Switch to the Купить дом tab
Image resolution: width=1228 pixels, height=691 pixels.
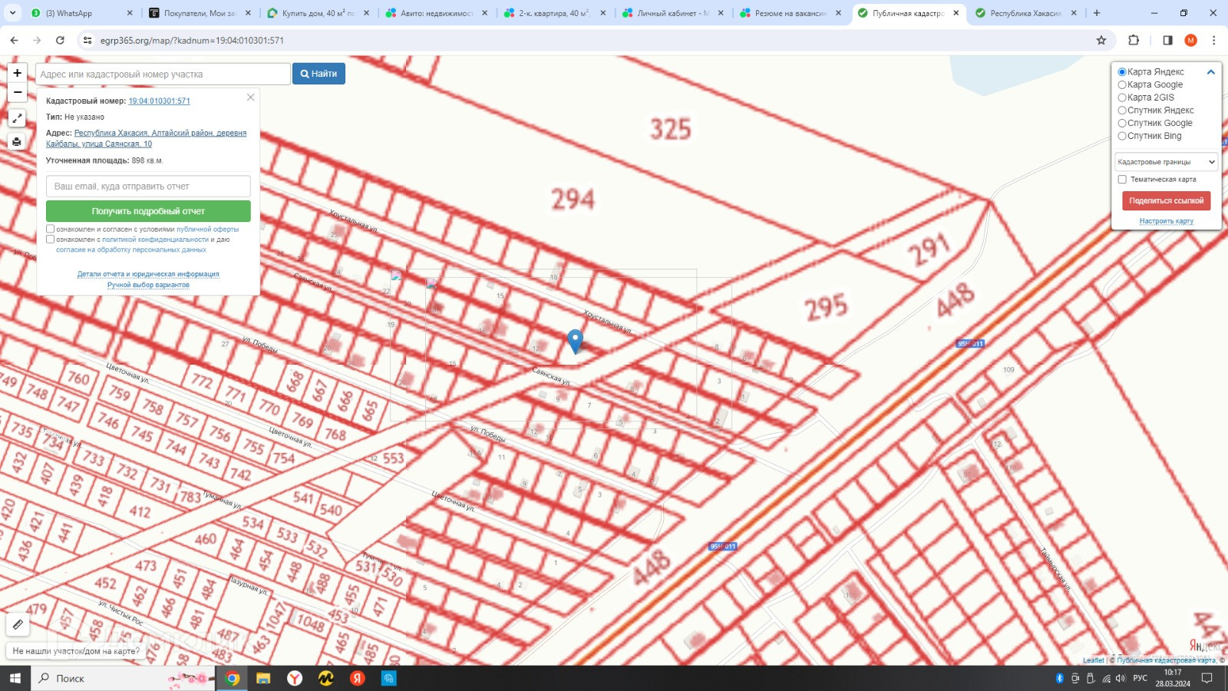[317, 13]
